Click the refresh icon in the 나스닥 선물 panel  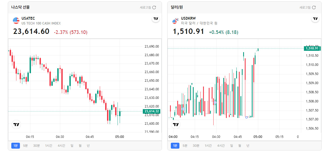154,8
